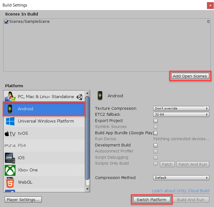Click the Build And Run button
The height and width of the screenshot is (207, 214).
(x=191, y=200)
